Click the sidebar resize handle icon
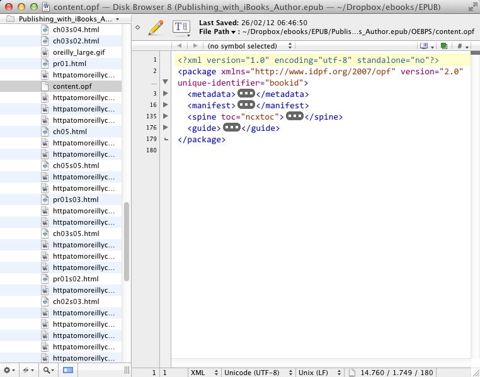This screenshot has height=377, width=480. (x=127, y=370)
